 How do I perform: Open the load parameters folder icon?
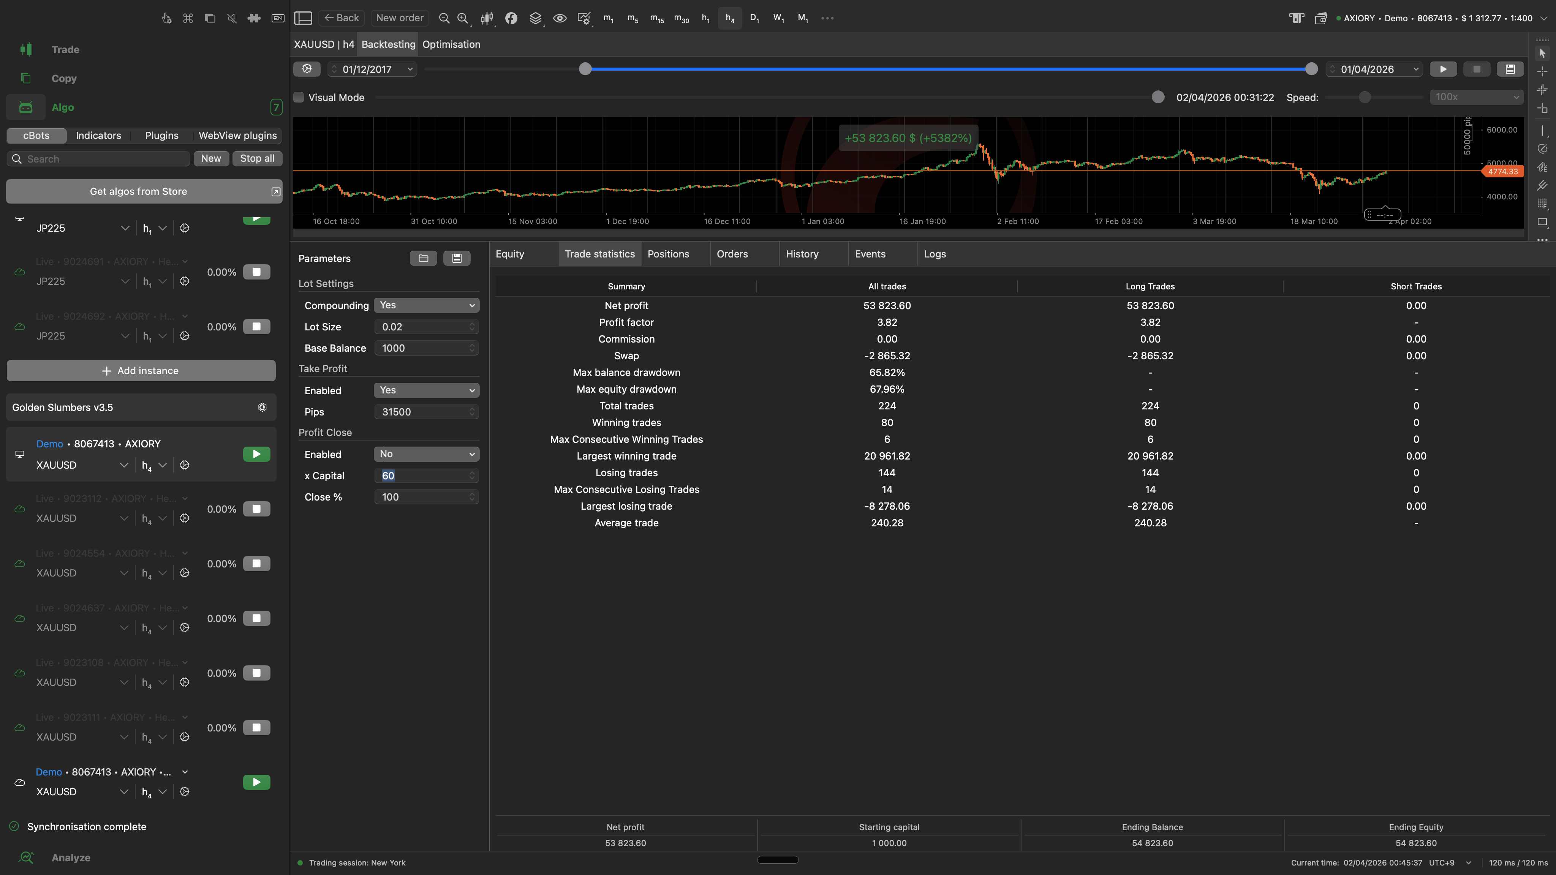click(423, 259)
